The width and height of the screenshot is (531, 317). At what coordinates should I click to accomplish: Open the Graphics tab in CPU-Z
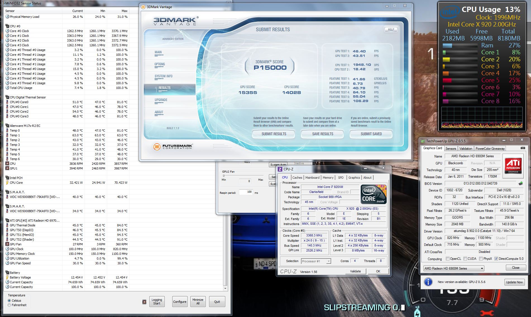(x=354, y=178)
